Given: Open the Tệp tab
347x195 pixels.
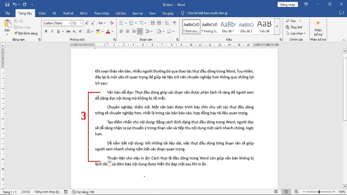Looking at the screenshot, I should [8, 13].
